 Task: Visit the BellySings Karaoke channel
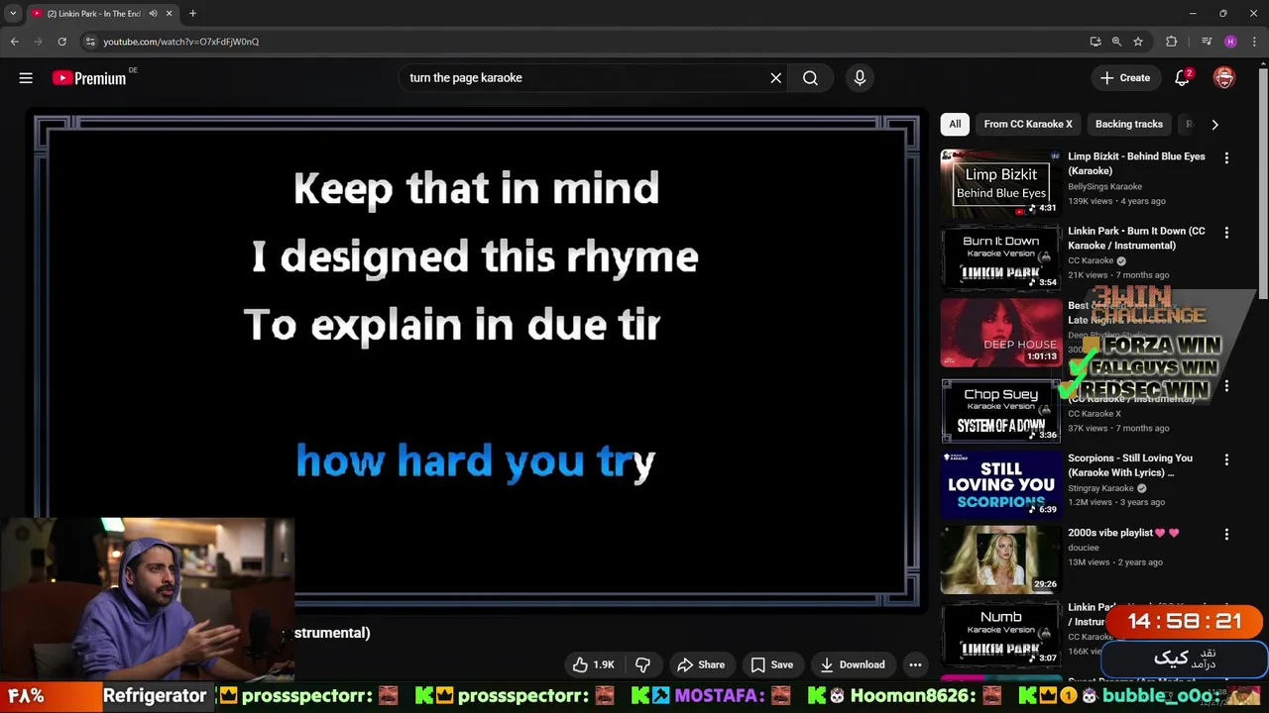tap(1104, 186)
